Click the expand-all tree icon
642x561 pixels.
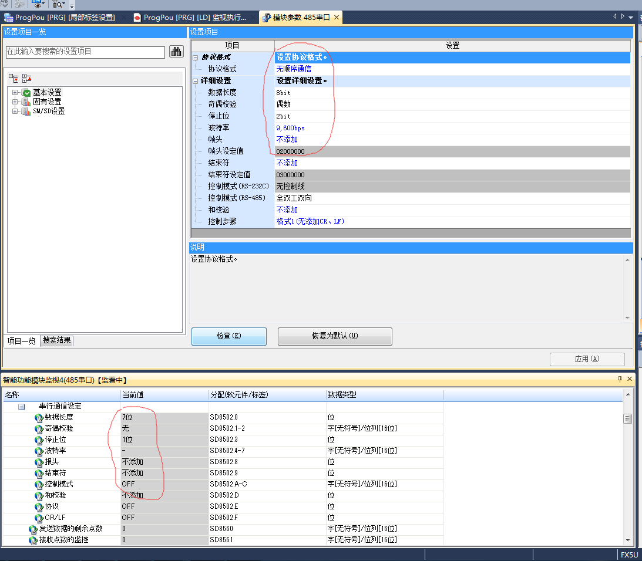click(x=13, y=78)
